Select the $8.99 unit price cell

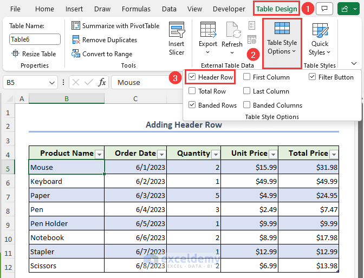(249, 237)
